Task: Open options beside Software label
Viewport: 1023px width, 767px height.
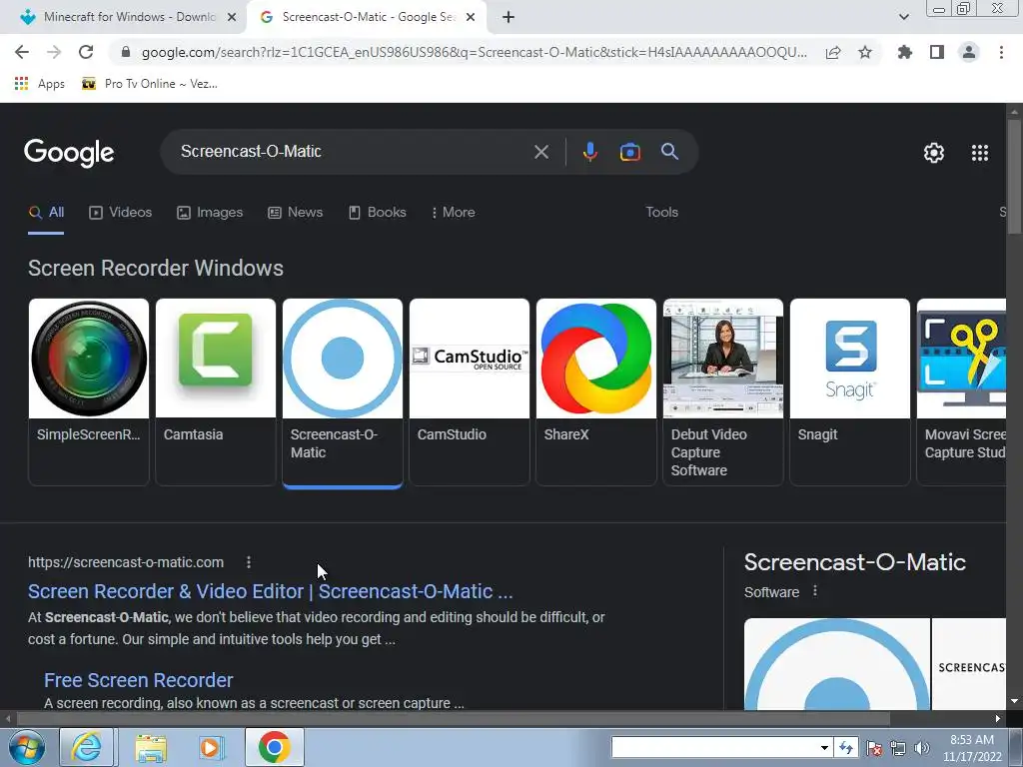Action: 815,591
